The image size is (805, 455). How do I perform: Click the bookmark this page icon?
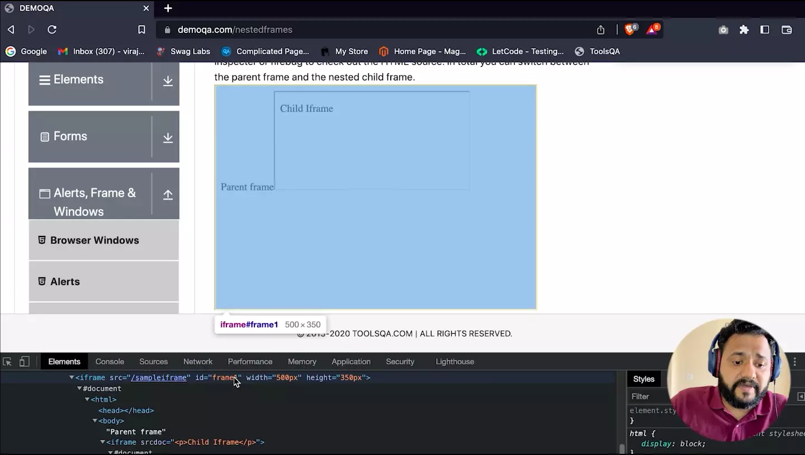pyautogui.click(x=141, y=30)
